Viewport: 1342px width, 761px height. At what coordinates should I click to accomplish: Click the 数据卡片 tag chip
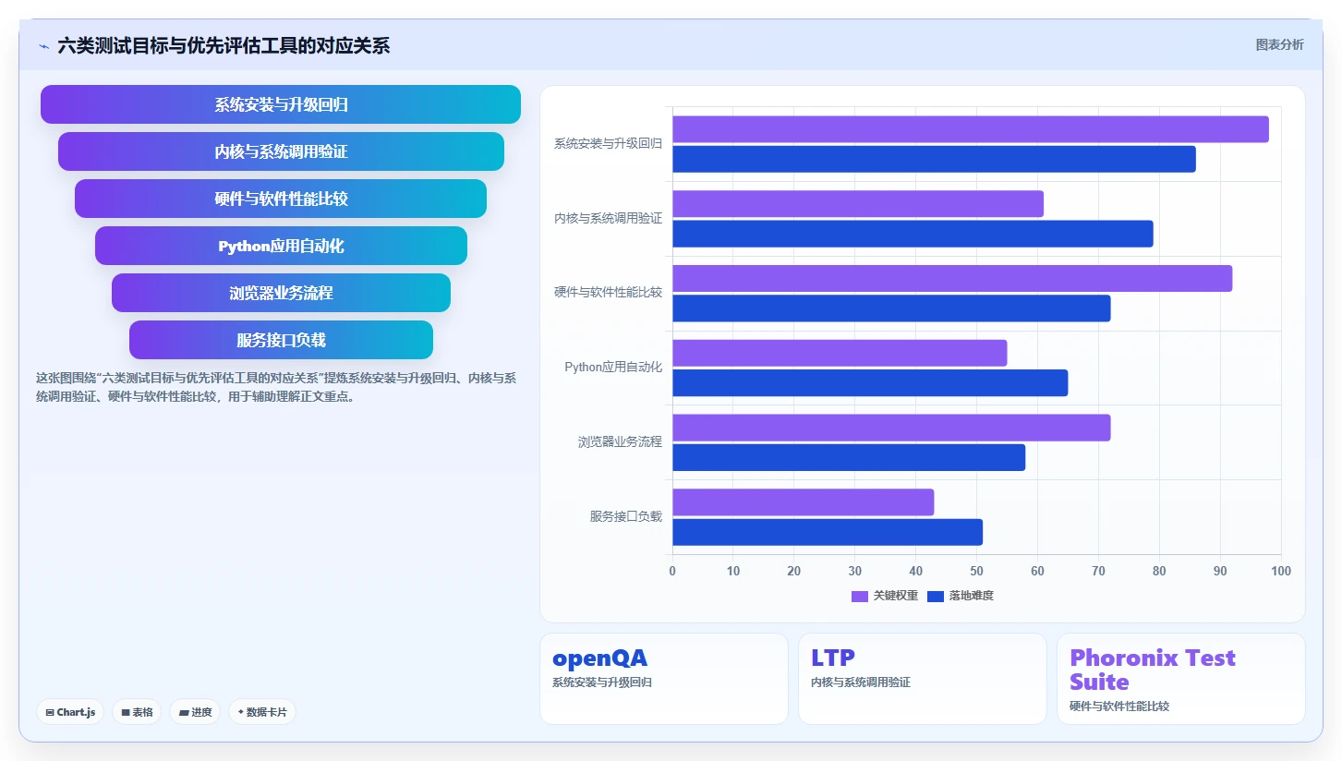coord(262,712)
